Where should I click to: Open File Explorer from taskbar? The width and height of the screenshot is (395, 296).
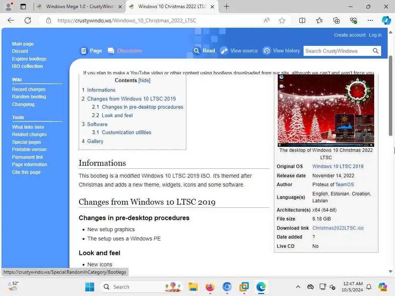(193, 287)
